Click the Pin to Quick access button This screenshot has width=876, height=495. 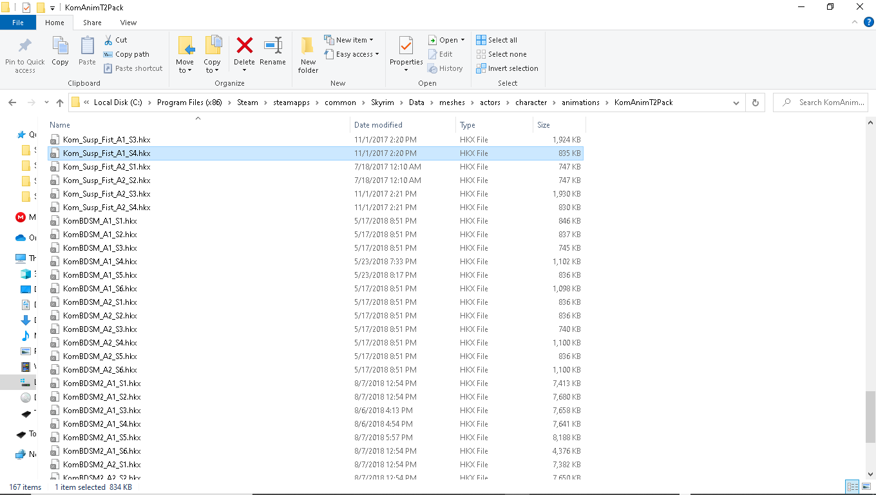click(x=25, y=54)
